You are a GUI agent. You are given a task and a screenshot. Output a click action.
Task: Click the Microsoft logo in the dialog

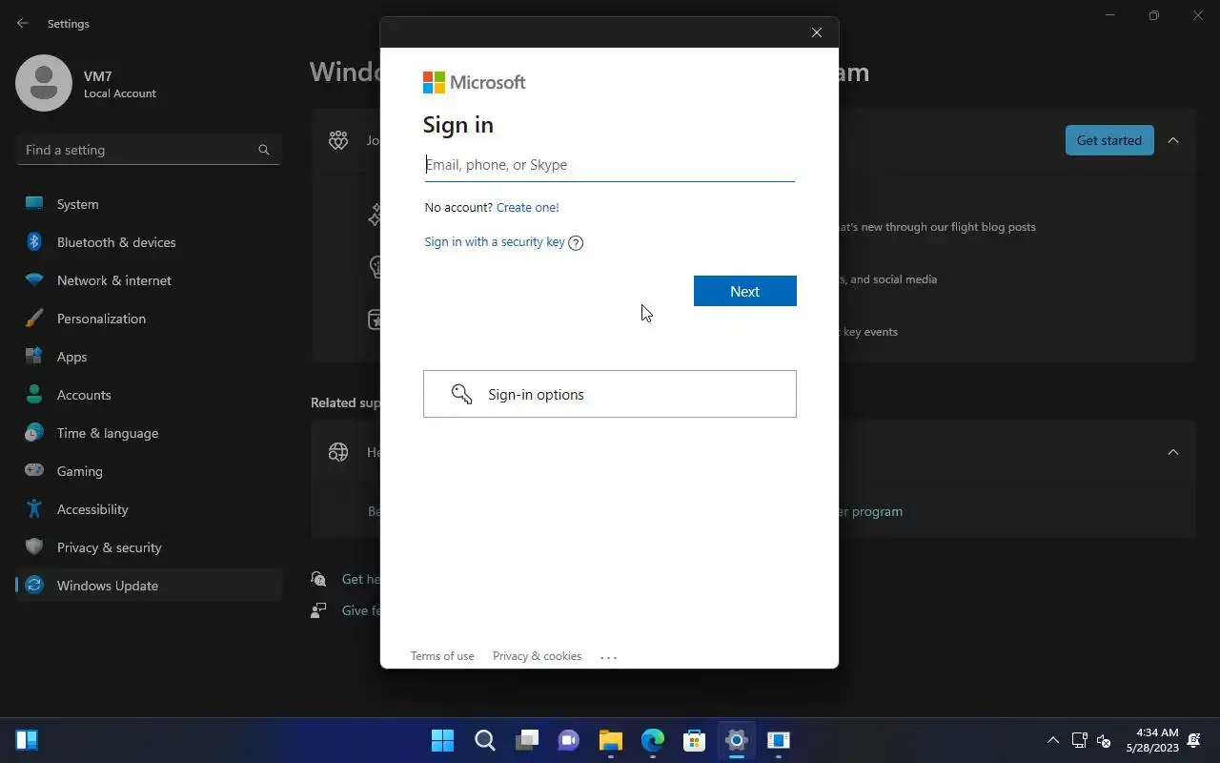(474, 83)
